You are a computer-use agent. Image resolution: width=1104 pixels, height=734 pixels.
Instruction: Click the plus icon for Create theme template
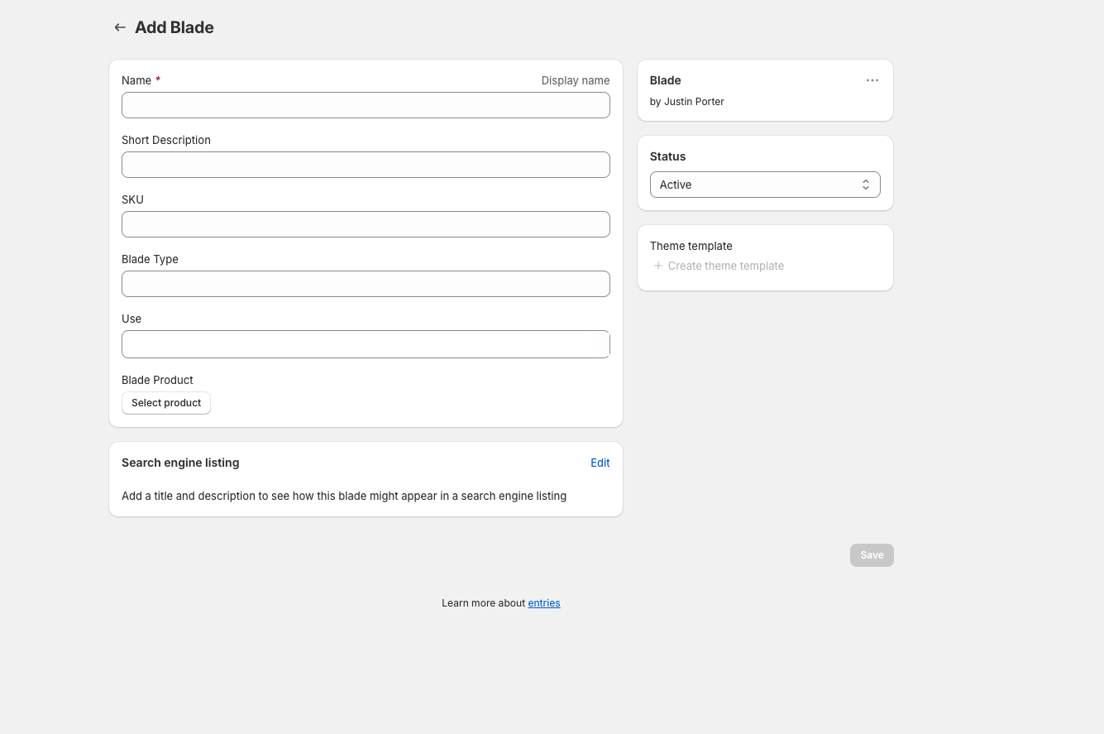pos(658,266)
